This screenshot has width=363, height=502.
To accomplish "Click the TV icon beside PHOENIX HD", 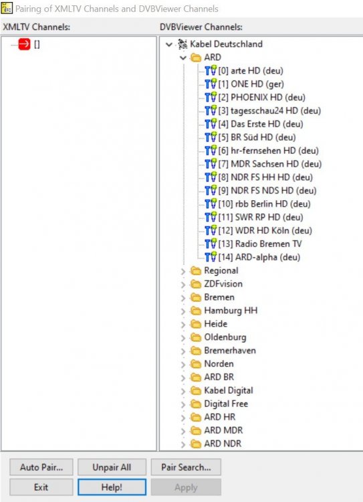I will pyautogui.click(x=211, y=97).
